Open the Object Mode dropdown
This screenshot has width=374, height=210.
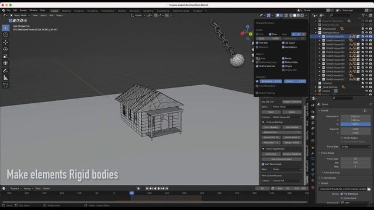(20, 16)
